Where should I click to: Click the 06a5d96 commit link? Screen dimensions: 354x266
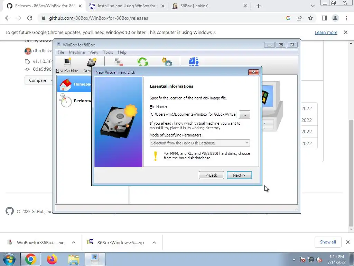(42, 69)
